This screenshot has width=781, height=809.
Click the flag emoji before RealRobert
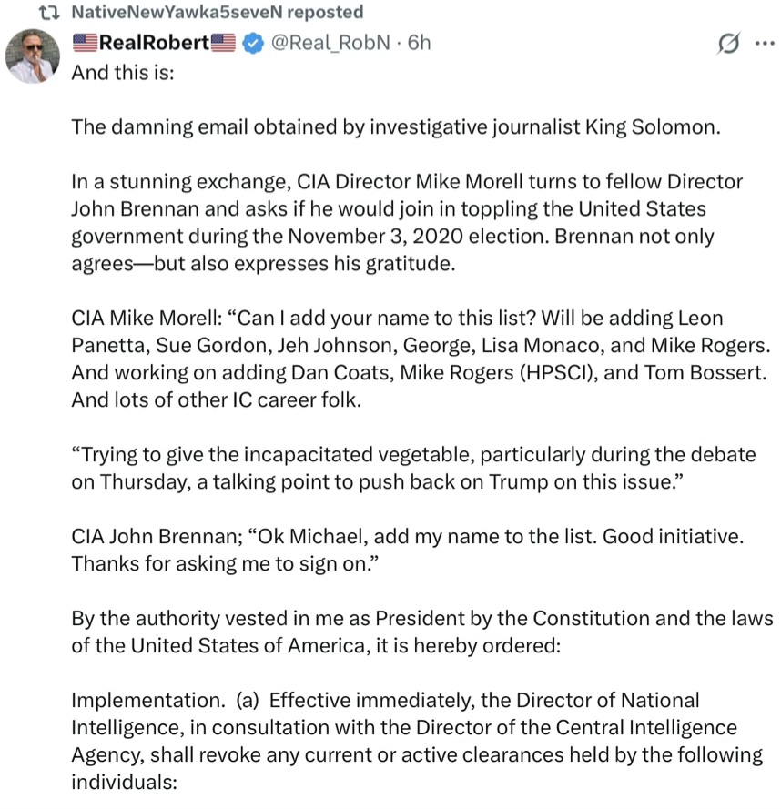pyautogui.click(x=84, y=42)
